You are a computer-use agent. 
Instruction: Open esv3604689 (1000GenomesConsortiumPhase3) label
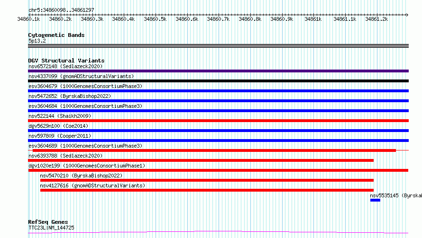(x=85, y=146)
